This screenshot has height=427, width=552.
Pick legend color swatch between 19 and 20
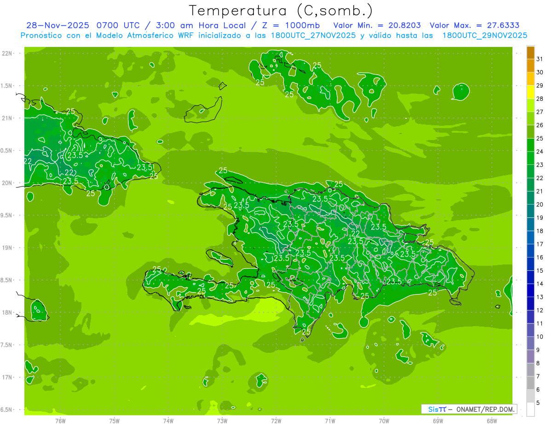pyautogui.click(x=530, y=211)
